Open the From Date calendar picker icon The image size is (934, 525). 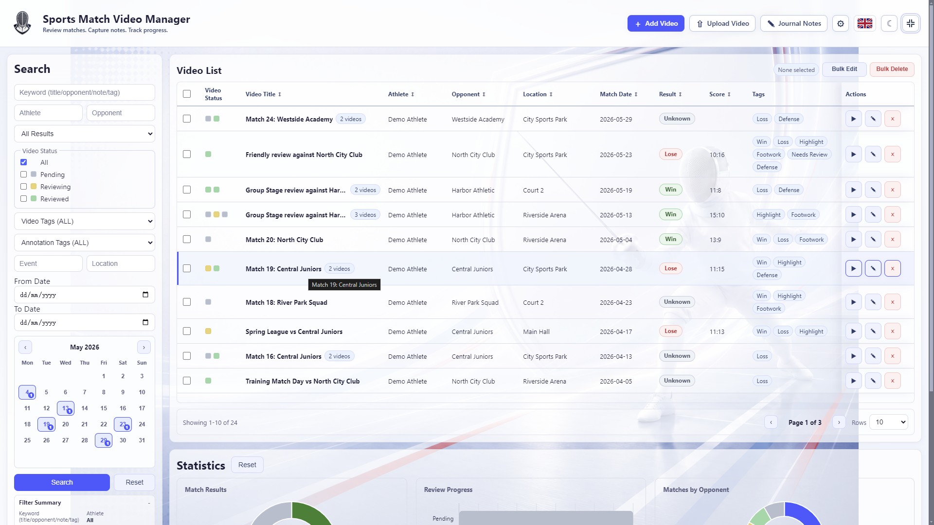145,295
